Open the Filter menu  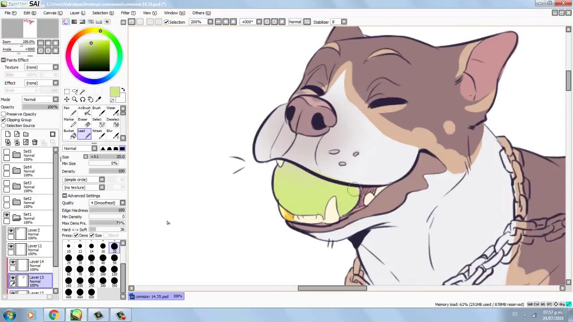tap(128, 13)
